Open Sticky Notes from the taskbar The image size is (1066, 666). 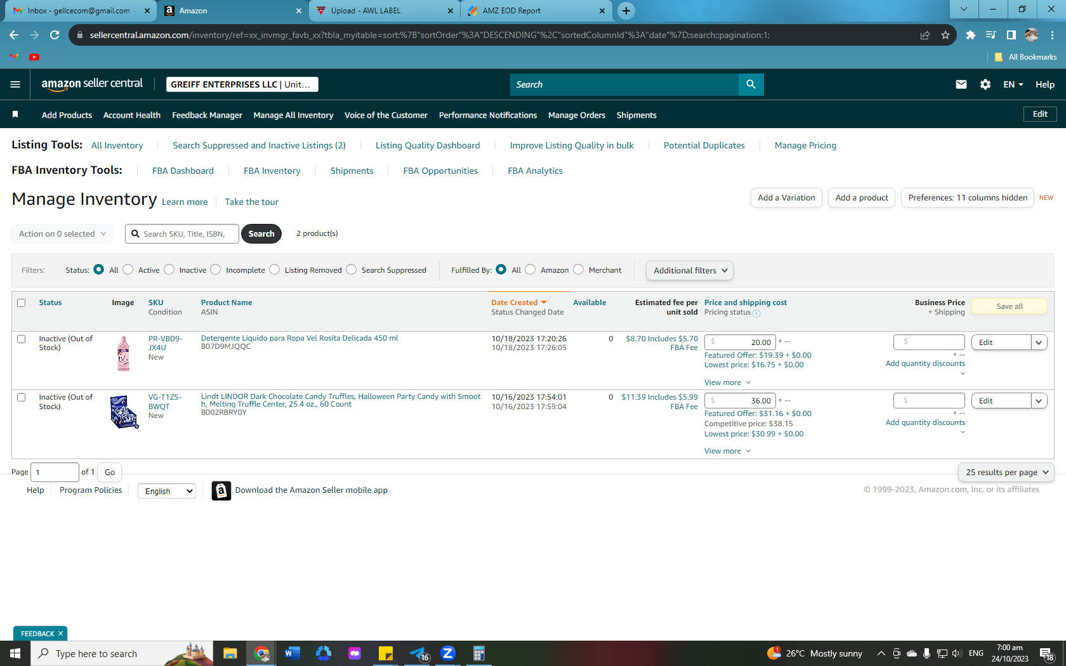click(x=386, y=653)
